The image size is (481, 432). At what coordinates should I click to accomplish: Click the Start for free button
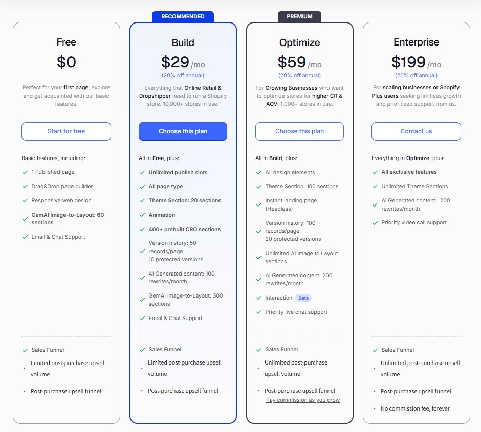66,131
